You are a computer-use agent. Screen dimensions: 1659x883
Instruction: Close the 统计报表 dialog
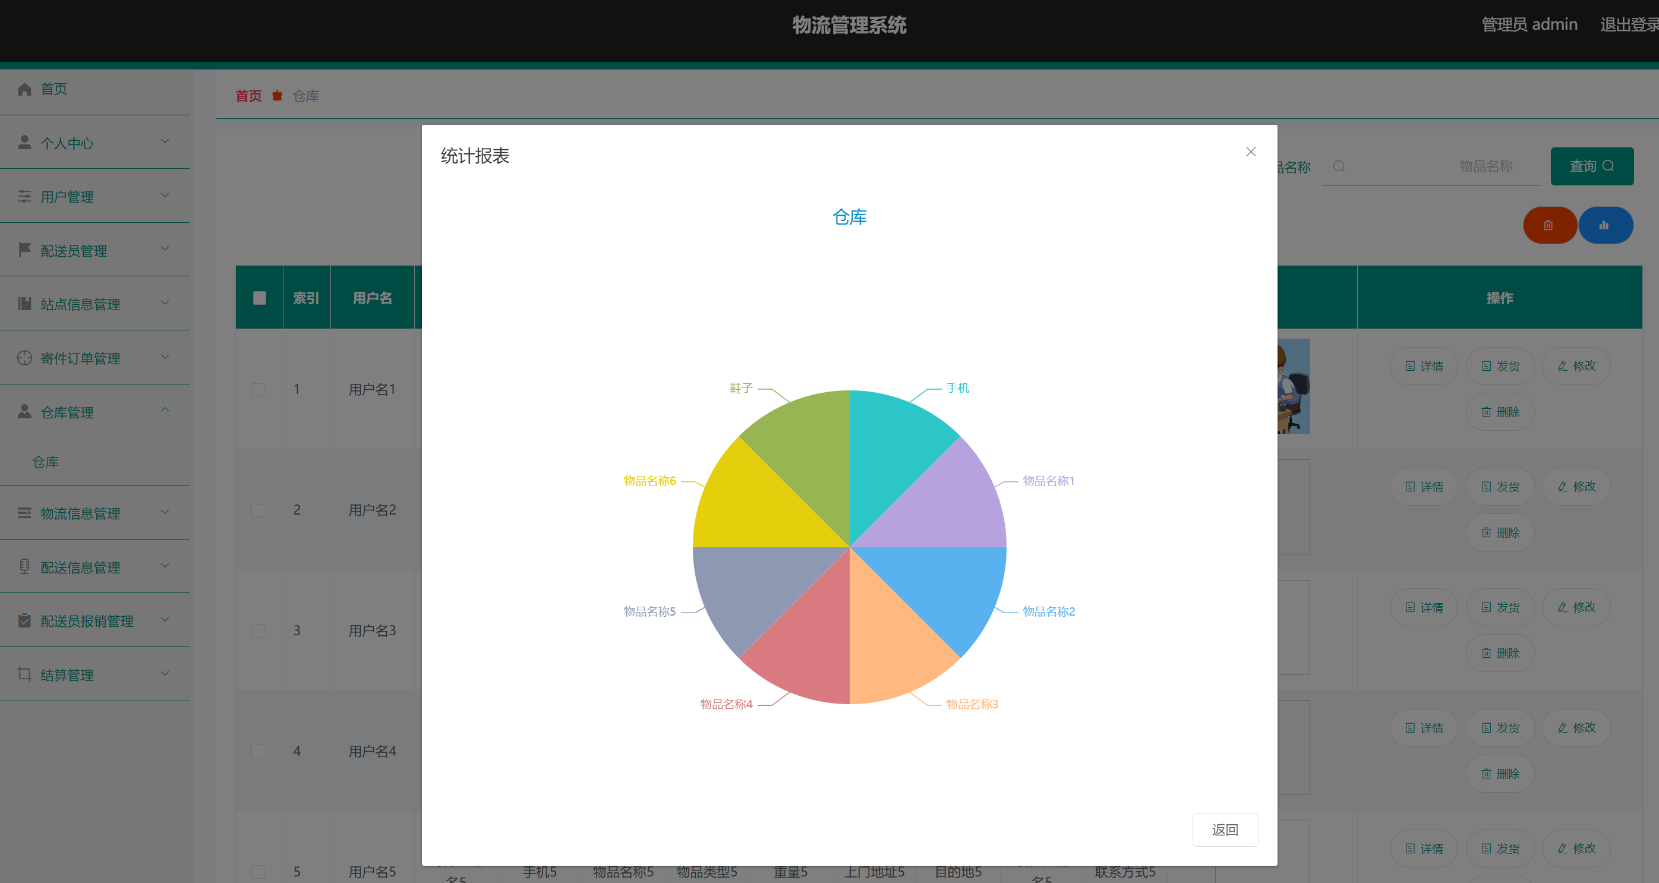click(1251, 152)
